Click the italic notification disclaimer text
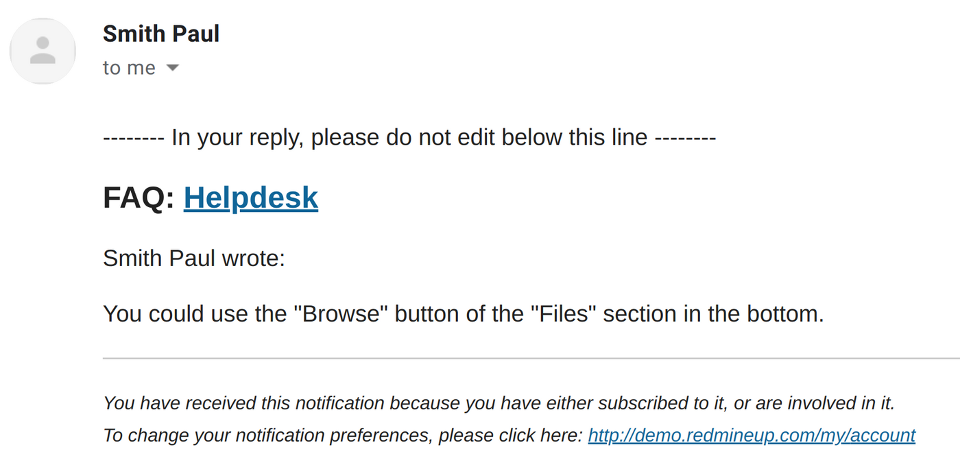Viewport: 960px width, 467px height. coord(499,403)
